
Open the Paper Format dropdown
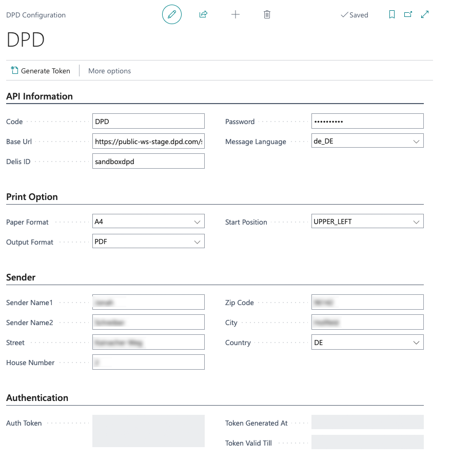(x=197, y=222)
